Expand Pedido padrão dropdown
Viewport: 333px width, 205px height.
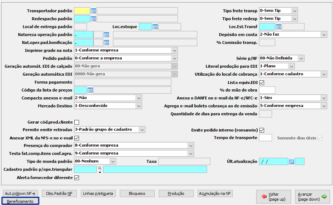(174, 58)
